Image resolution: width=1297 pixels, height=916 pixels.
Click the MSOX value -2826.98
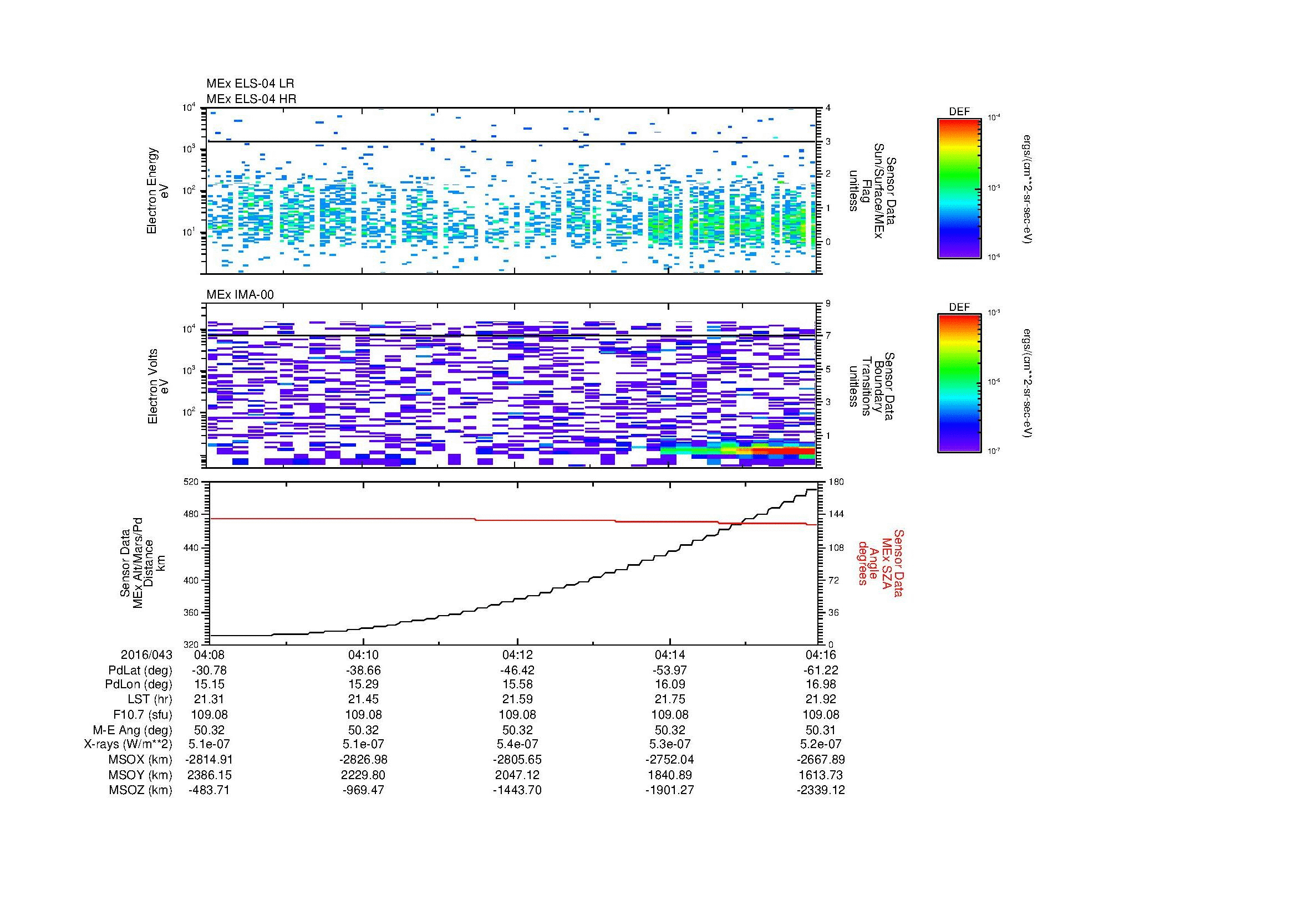363,760
